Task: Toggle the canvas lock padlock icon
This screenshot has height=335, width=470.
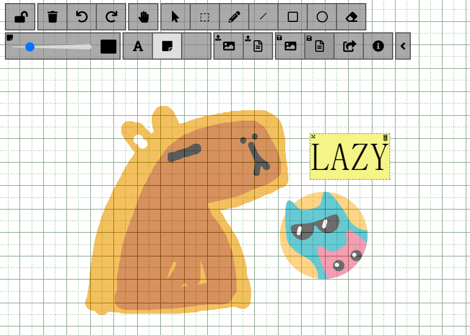Action: click(x=20, y=17)
